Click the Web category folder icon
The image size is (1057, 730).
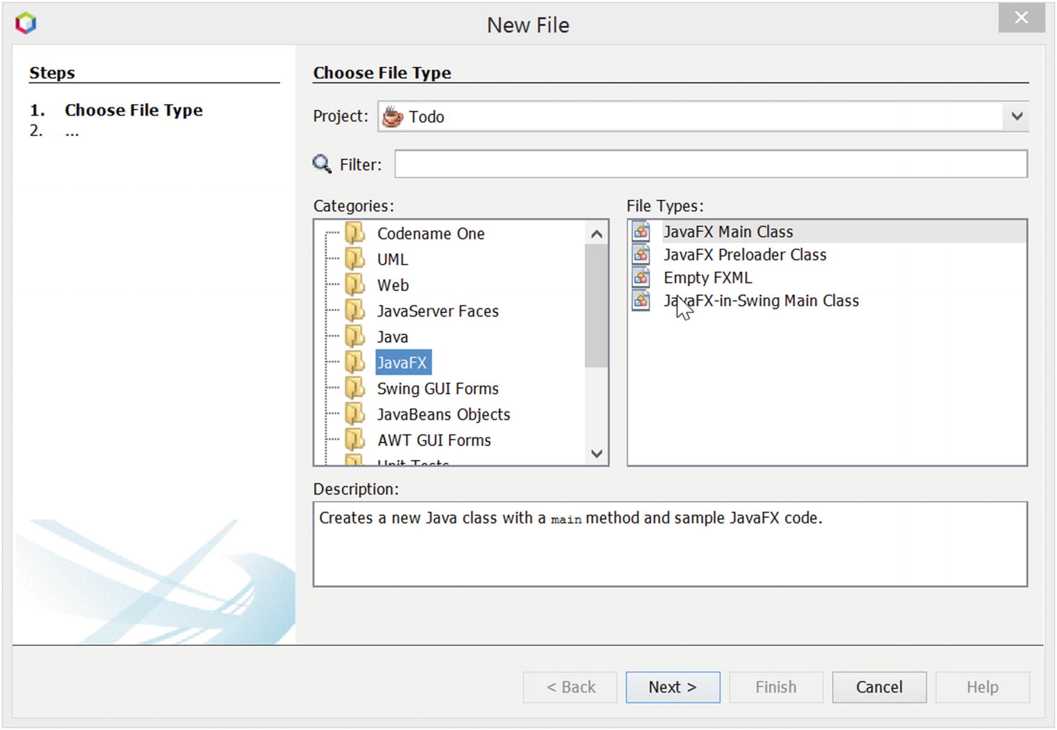(x=355, y=284)
